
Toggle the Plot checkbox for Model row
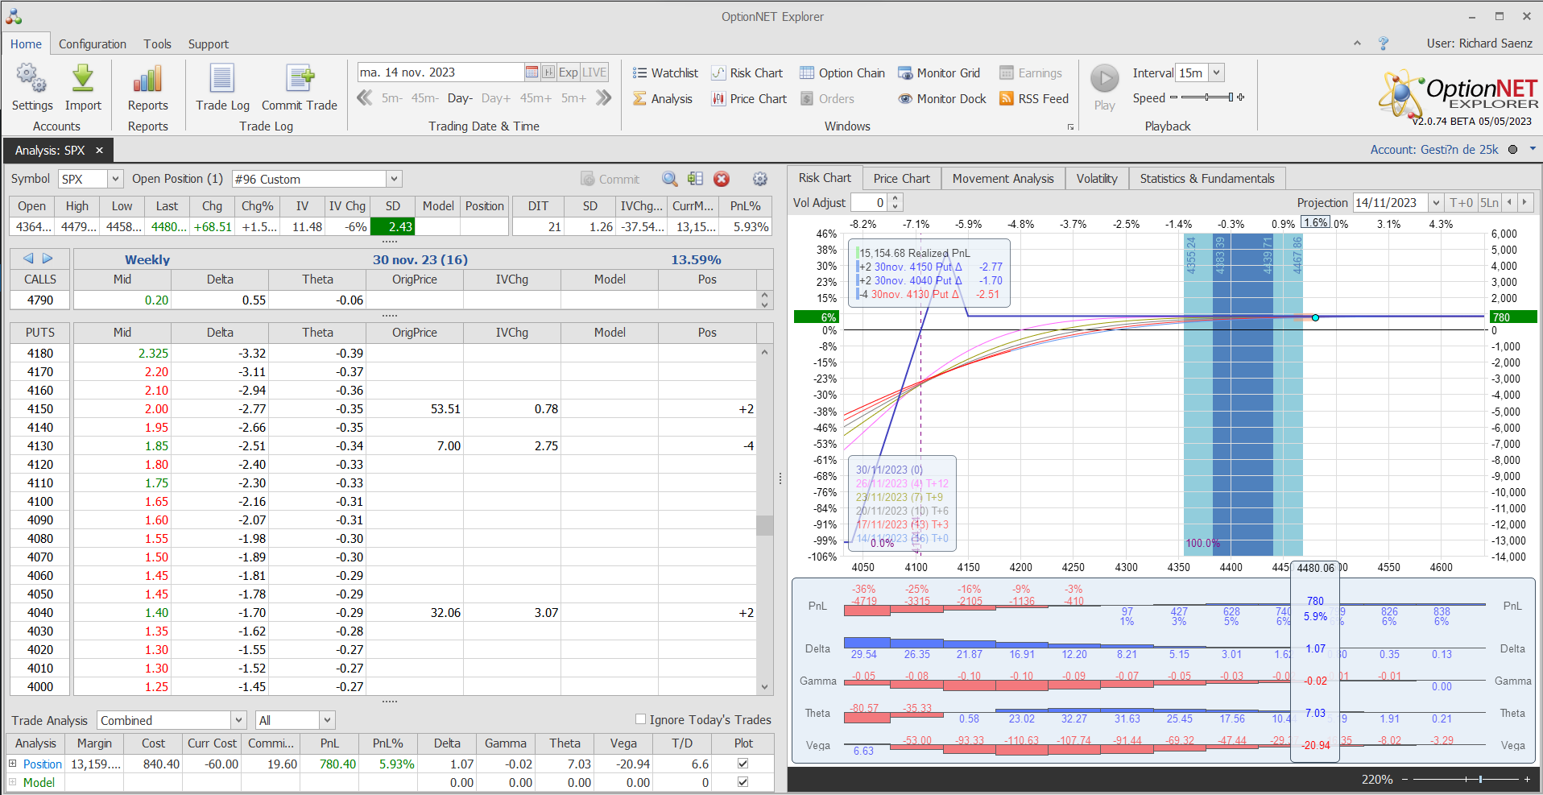point(743,782)
